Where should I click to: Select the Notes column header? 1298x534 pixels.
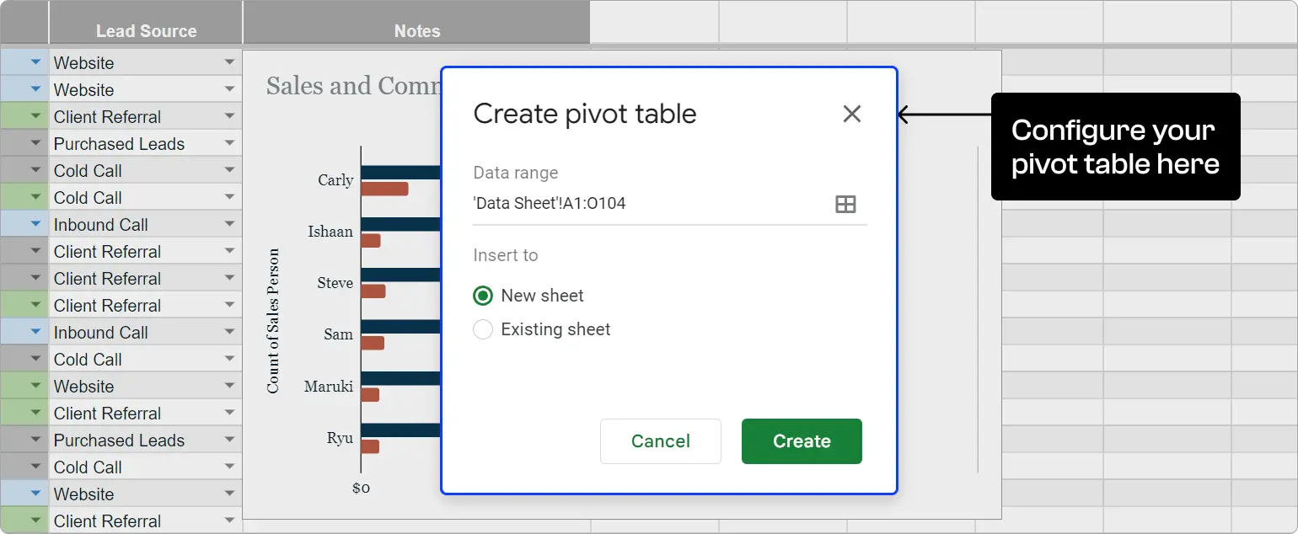click(x=416, y=30)
